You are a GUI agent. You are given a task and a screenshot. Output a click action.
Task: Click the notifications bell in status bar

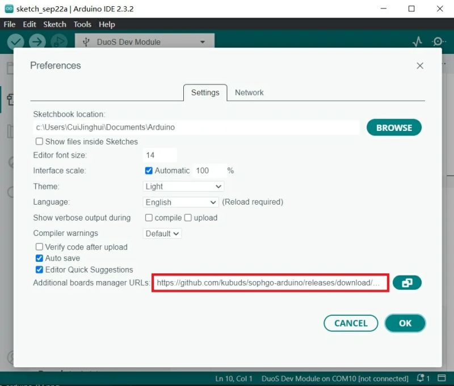pyautogui.click(x=421, y=378)
